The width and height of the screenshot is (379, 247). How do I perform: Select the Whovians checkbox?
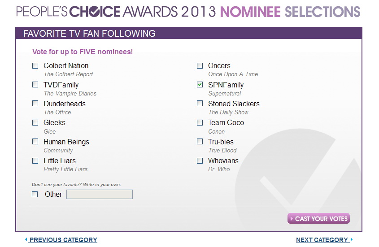200,161
